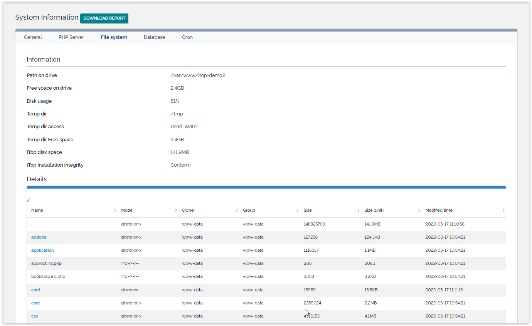Open the application directory link
The height and width of the screenshot is (326, 532).
coord(42,250)
